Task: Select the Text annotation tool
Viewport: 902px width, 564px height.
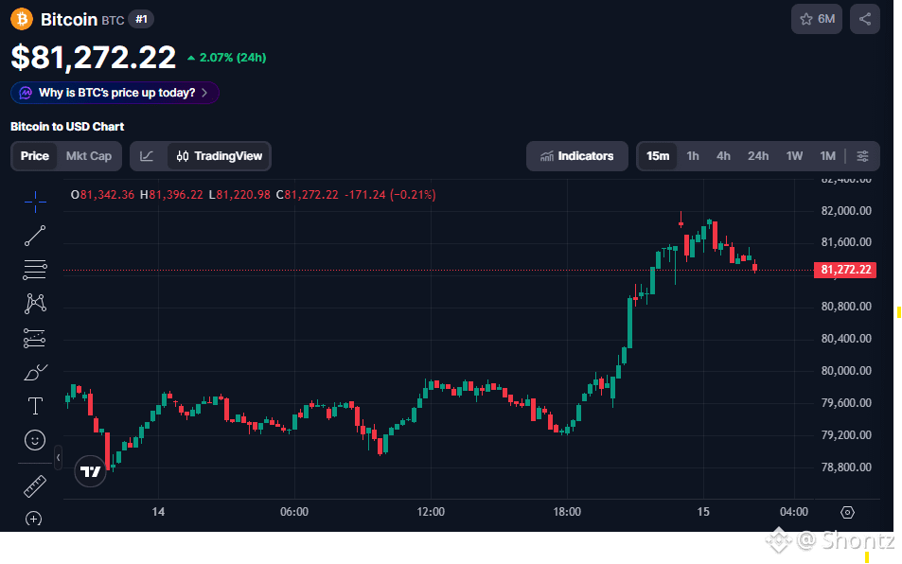Action: 35,406
